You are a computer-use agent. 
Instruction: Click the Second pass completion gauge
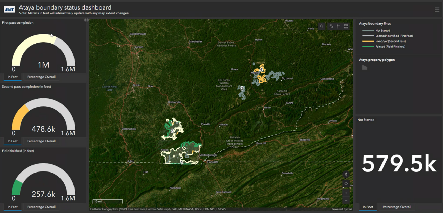coord(43,114)
